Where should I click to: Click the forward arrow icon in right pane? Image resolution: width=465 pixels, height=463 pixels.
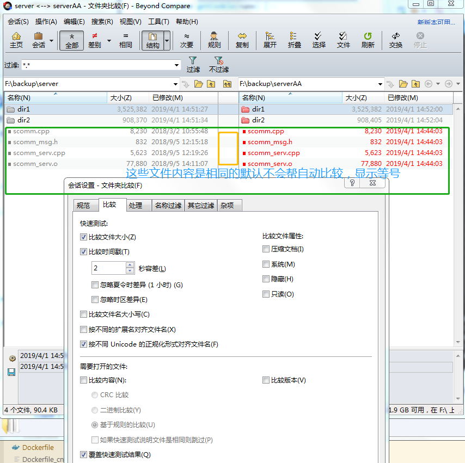coord(449,84)
